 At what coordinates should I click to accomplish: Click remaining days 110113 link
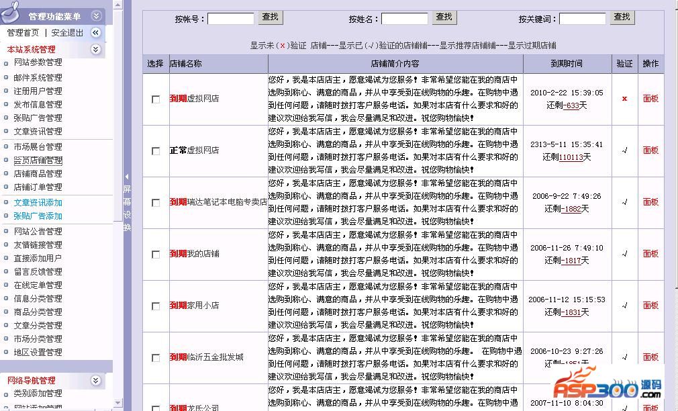571,157
